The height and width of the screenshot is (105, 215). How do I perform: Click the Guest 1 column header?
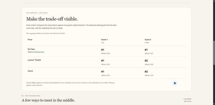click(104, 40)
